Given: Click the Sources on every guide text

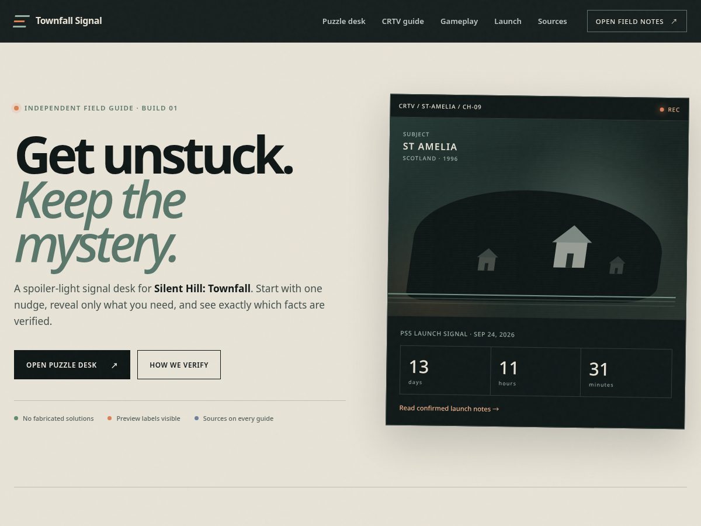Looking at the screenshot, I should (238, 418).
